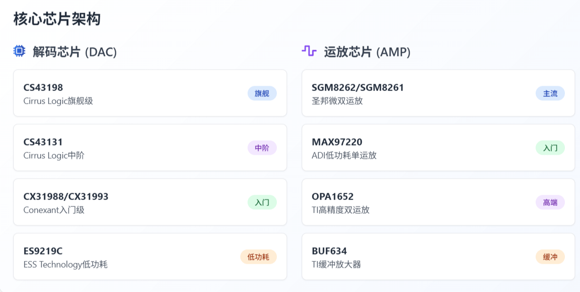Open the BUF634 buffer amplifier card
Image resolution: width=580 pixels, height=292 pixels.
point(438,256)
